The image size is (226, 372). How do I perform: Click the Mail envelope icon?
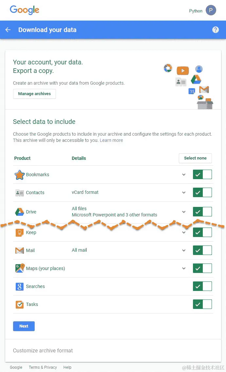19,251
